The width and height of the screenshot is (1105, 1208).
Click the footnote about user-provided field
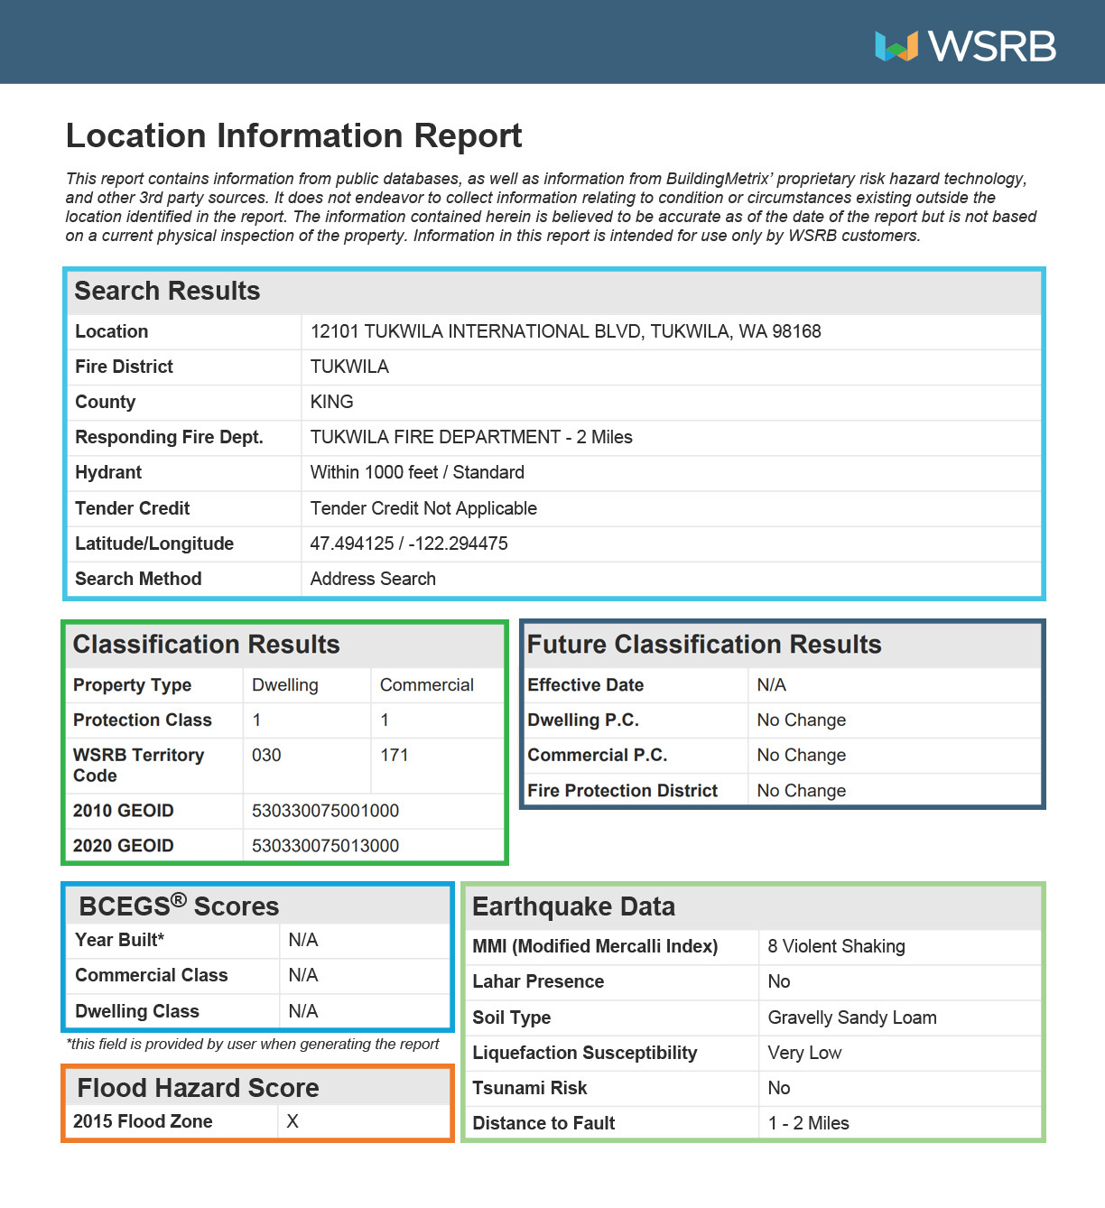[253, 1044]
